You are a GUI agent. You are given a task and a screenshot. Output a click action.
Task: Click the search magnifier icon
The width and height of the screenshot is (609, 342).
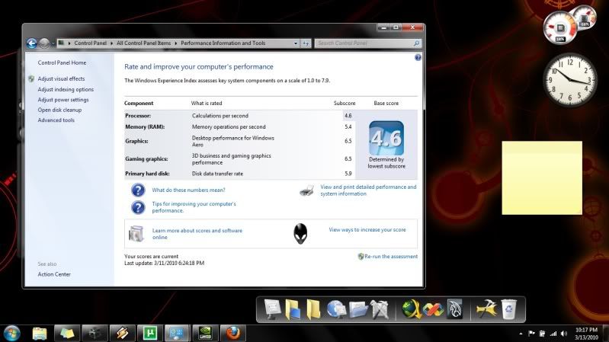416,43
